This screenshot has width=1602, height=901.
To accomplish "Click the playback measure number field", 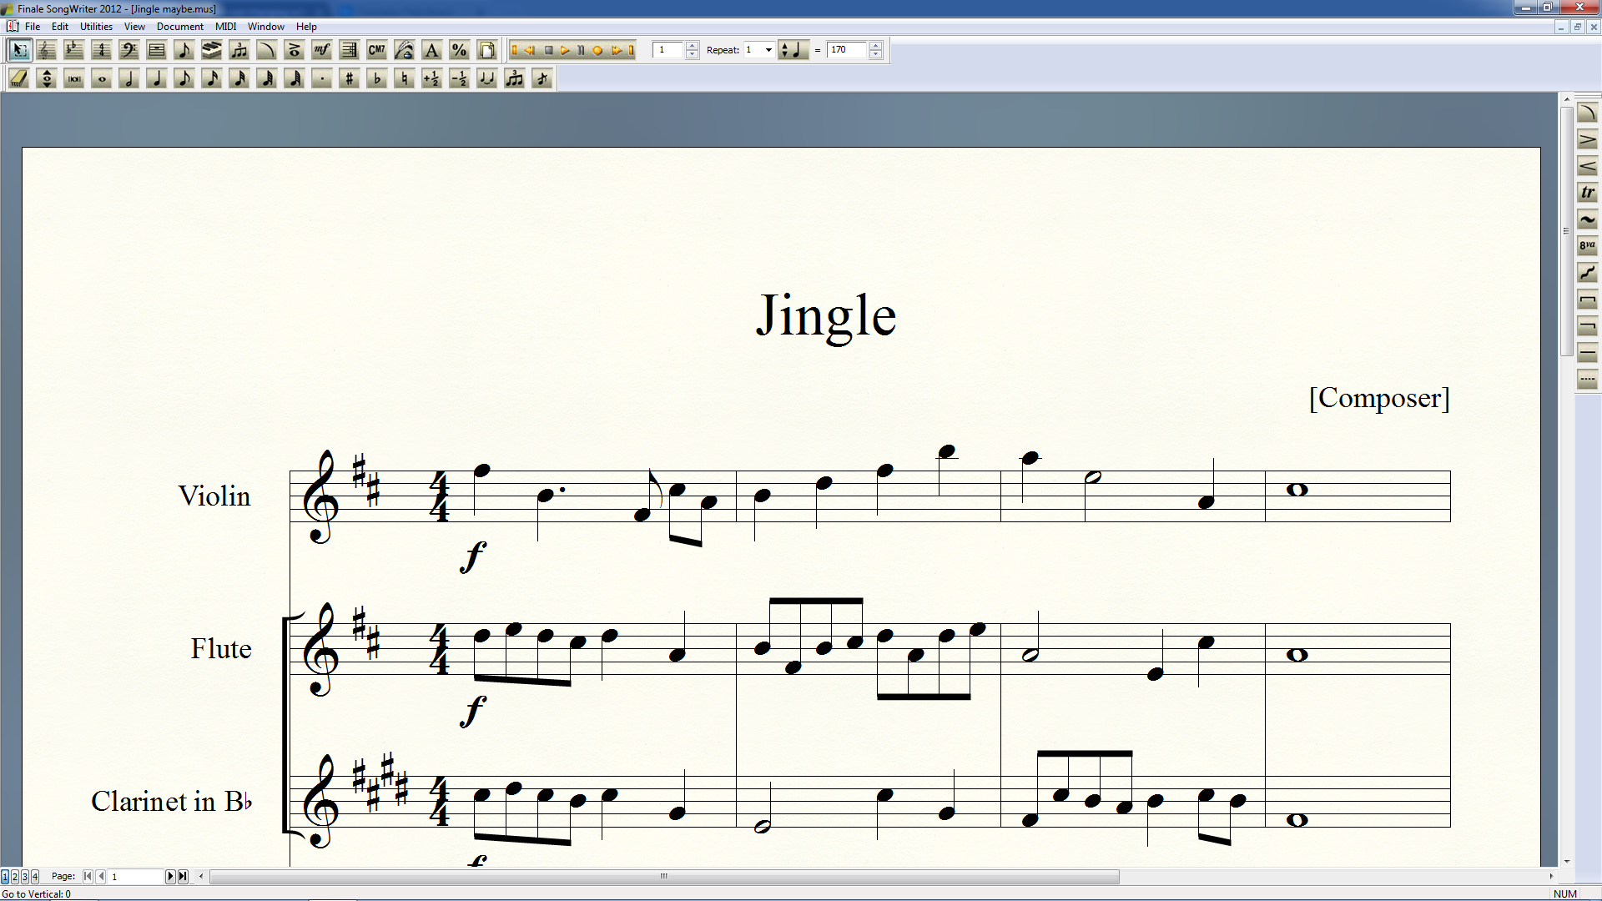I will 667,50.
